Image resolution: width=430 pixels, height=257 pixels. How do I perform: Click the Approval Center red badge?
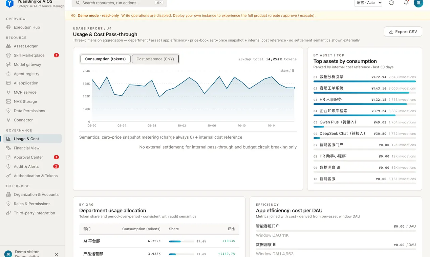56,157
